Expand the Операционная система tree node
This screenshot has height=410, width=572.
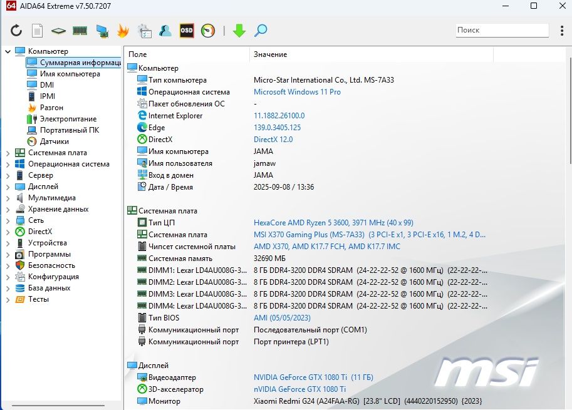(x=8, y=165)
